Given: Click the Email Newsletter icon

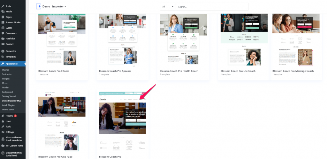Looking at the screenshot, I should pos(3,139).
